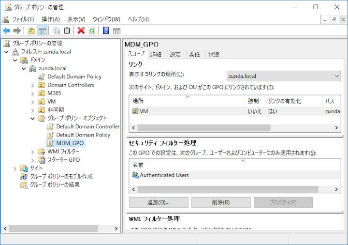Select the Authenticated Users entry
The height and width of the screenshot is (245, 348).
235,175
